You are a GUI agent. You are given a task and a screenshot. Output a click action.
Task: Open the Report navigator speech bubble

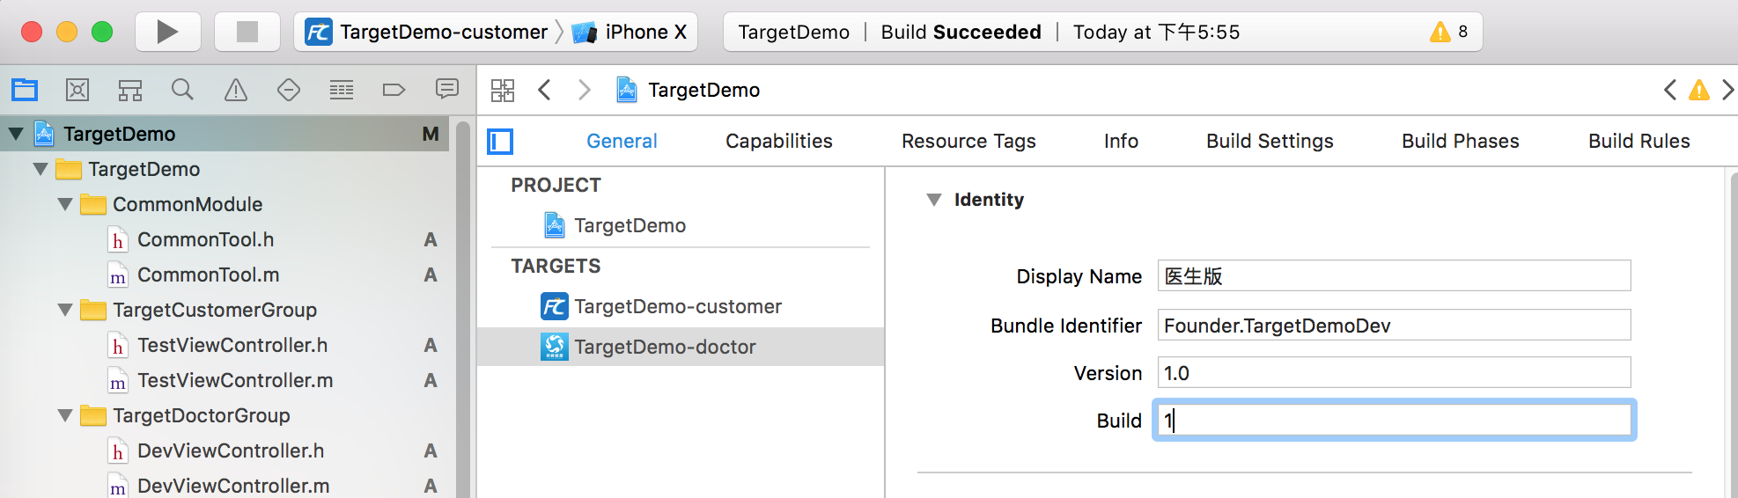(x=447, y=88)
